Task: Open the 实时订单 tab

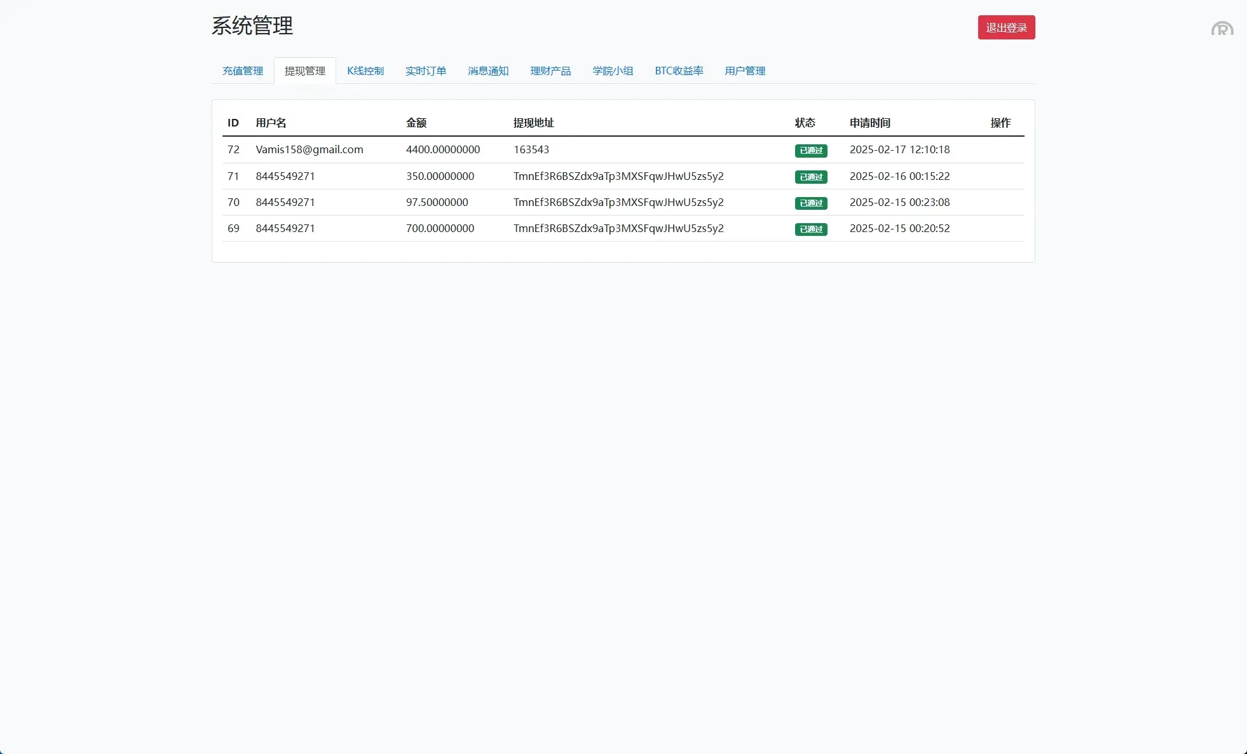Action: 426,71
